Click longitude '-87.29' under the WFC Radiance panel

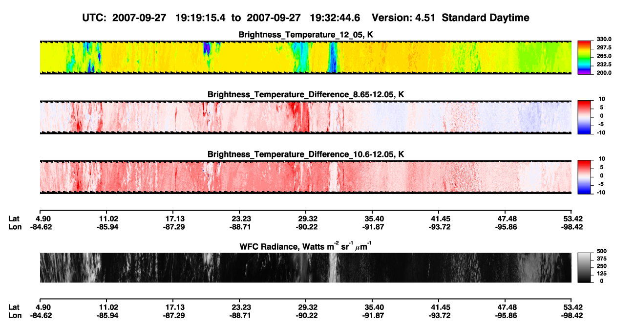174,316
